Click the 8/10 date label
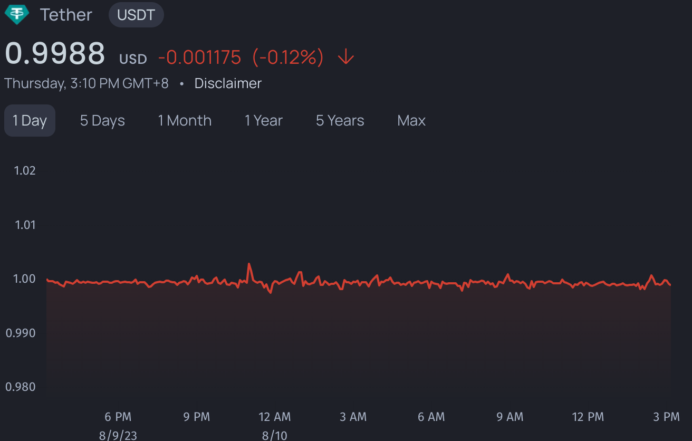692x441 pixels. (x=275, y=435)
